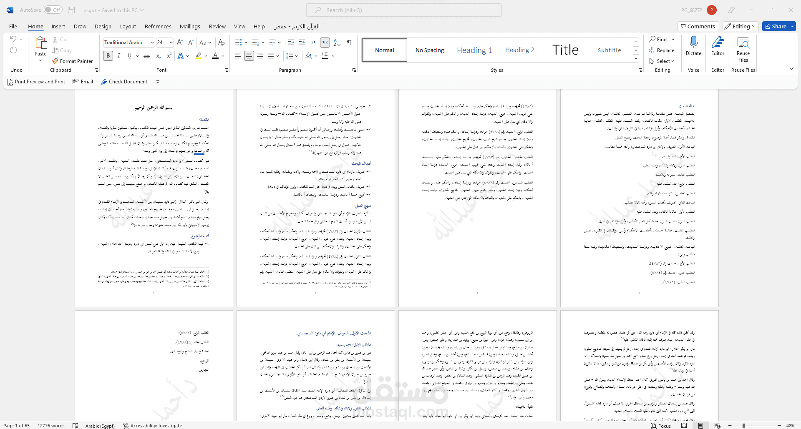Apply paragraph shading color
The height and width of the screenshot is (429, 801).
point(309,55)
